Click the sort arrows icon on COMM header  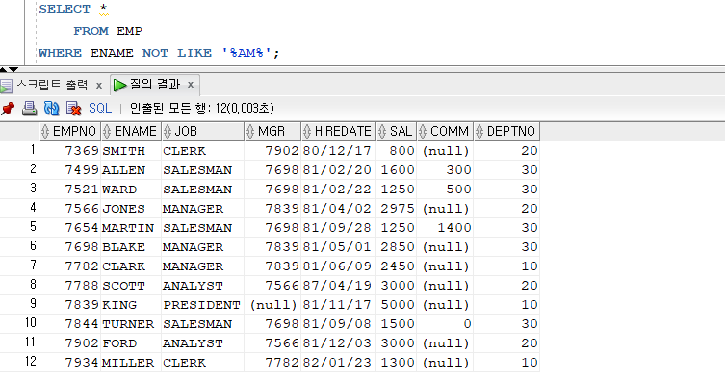click(x=423, y=132)
